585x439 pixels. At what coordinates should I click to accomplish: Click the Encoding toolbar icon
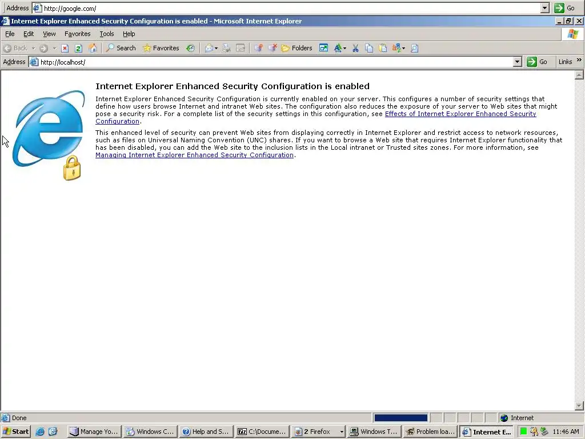click(396, 48)
